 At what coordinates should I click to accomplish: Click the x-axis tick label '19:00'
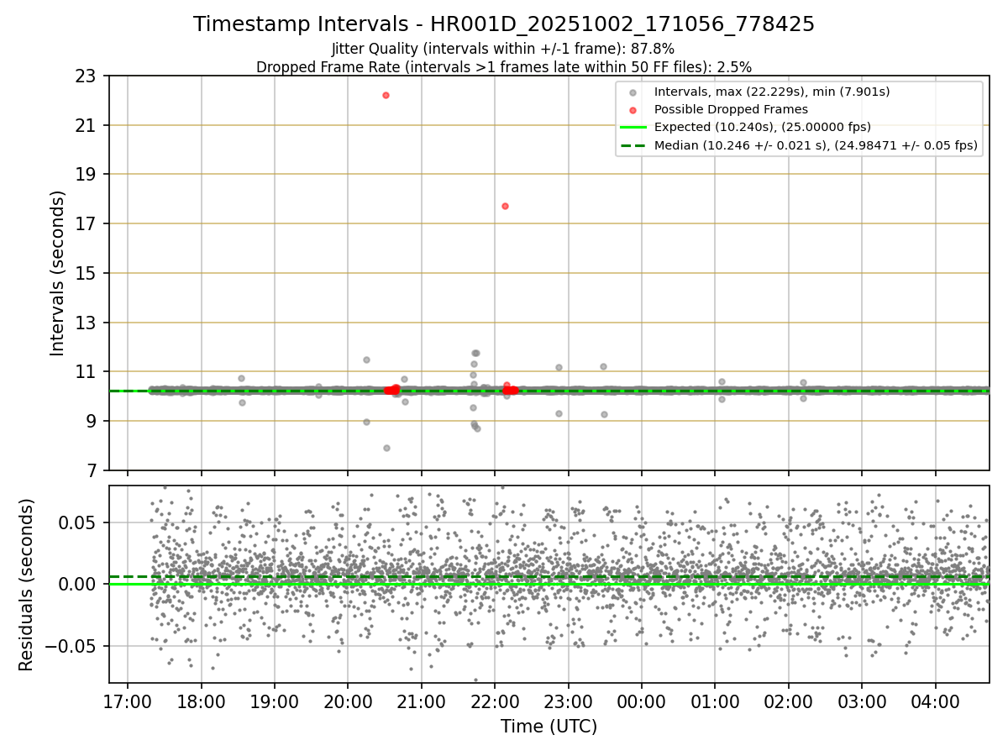(275, 701)
